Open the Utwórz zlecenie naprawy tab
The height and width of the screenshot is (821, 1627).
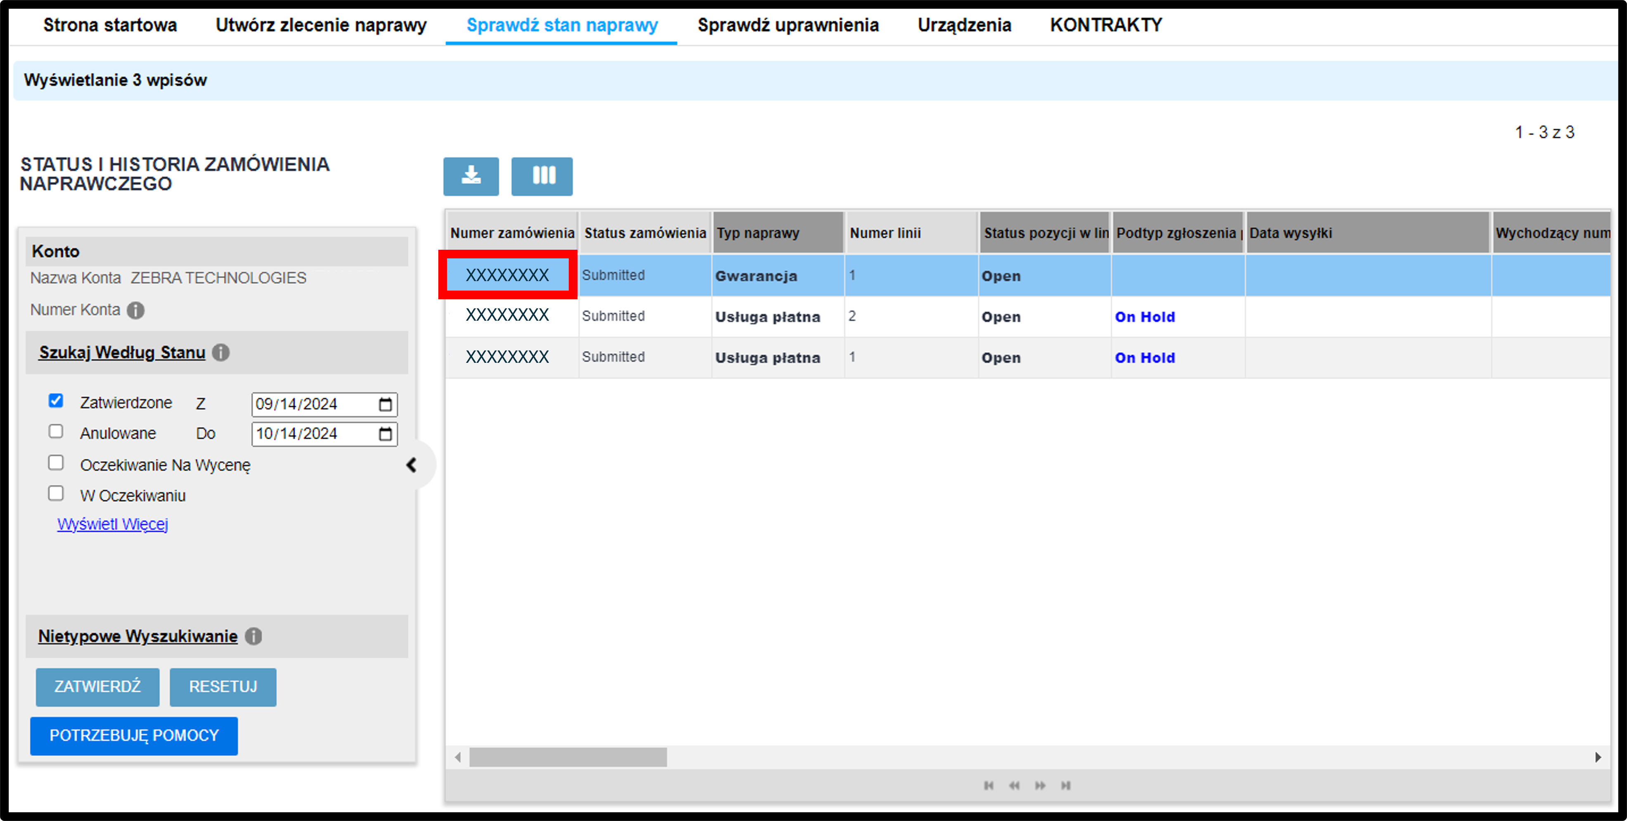tap(321, 25)
